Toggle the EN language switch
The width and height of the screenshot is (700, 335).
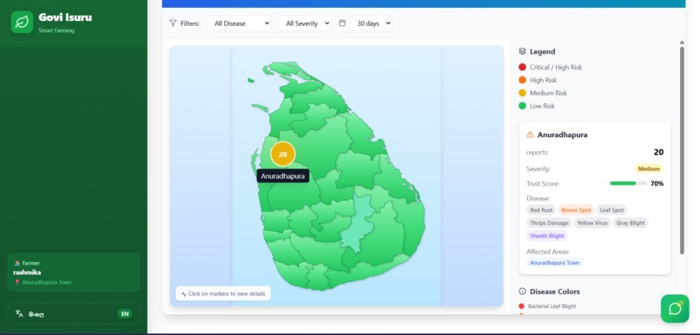click(124, 313)
